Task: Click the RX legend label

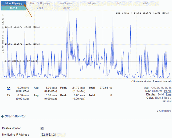Action: coord(8,88)
